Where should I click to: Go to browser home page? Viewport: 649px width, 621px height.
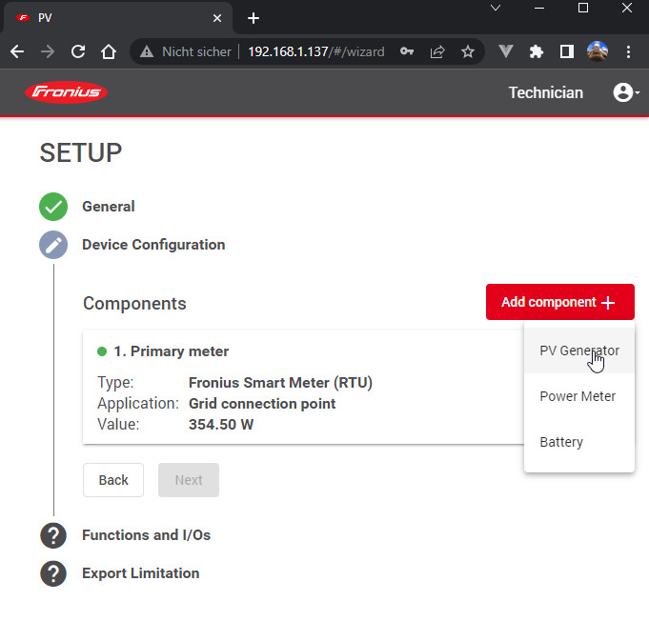pyautogui.click(x=109, y=52)
